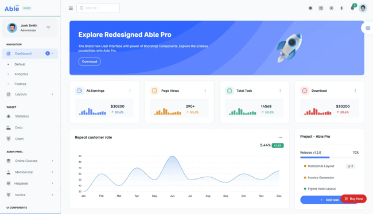
Task: Collapse the Dashboard menu chevron
Action: click(x=53, y=53)
